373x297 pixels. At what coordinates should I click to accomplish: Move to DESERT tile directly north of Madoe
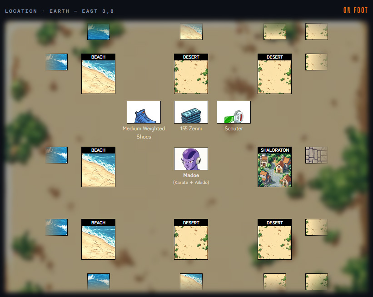tap(191, 74)
